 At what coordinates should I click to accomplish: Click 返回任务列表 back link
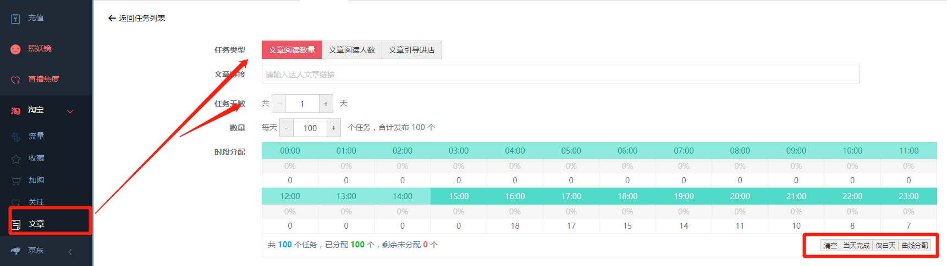tap(137, 18)
